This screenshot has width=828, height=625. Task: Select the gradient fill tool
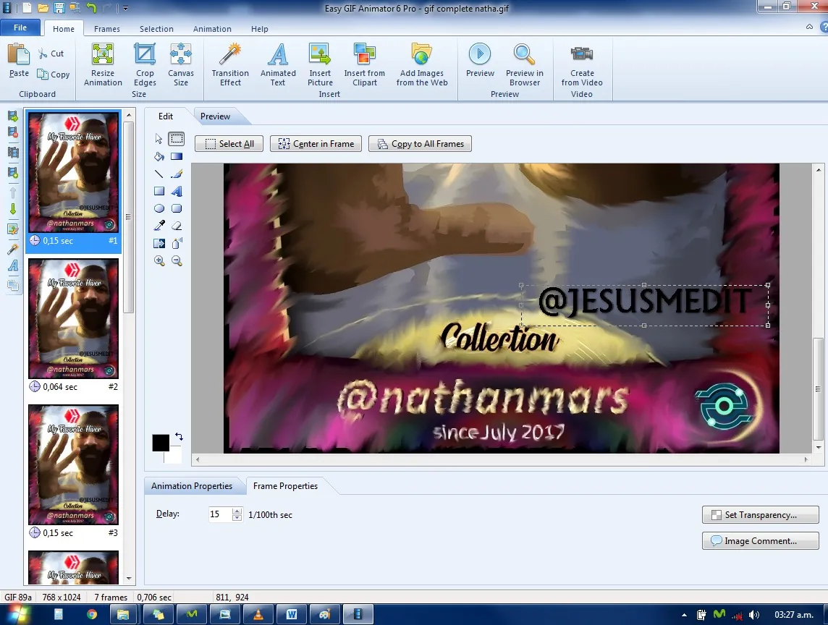click(x=177, y=156)
